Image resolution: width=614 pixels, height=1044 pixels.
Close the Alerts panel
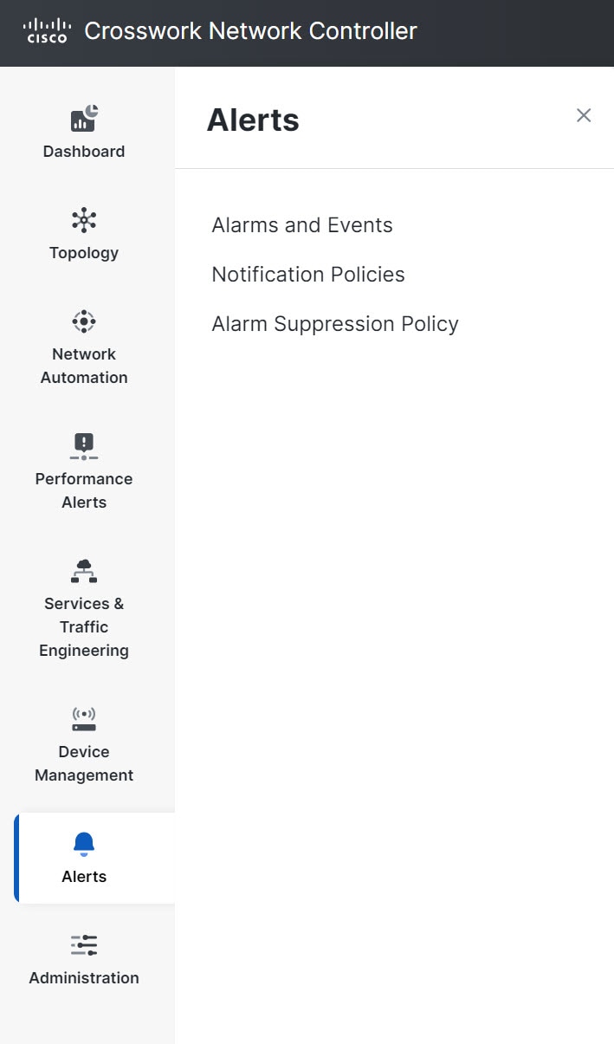coord(584,115)
